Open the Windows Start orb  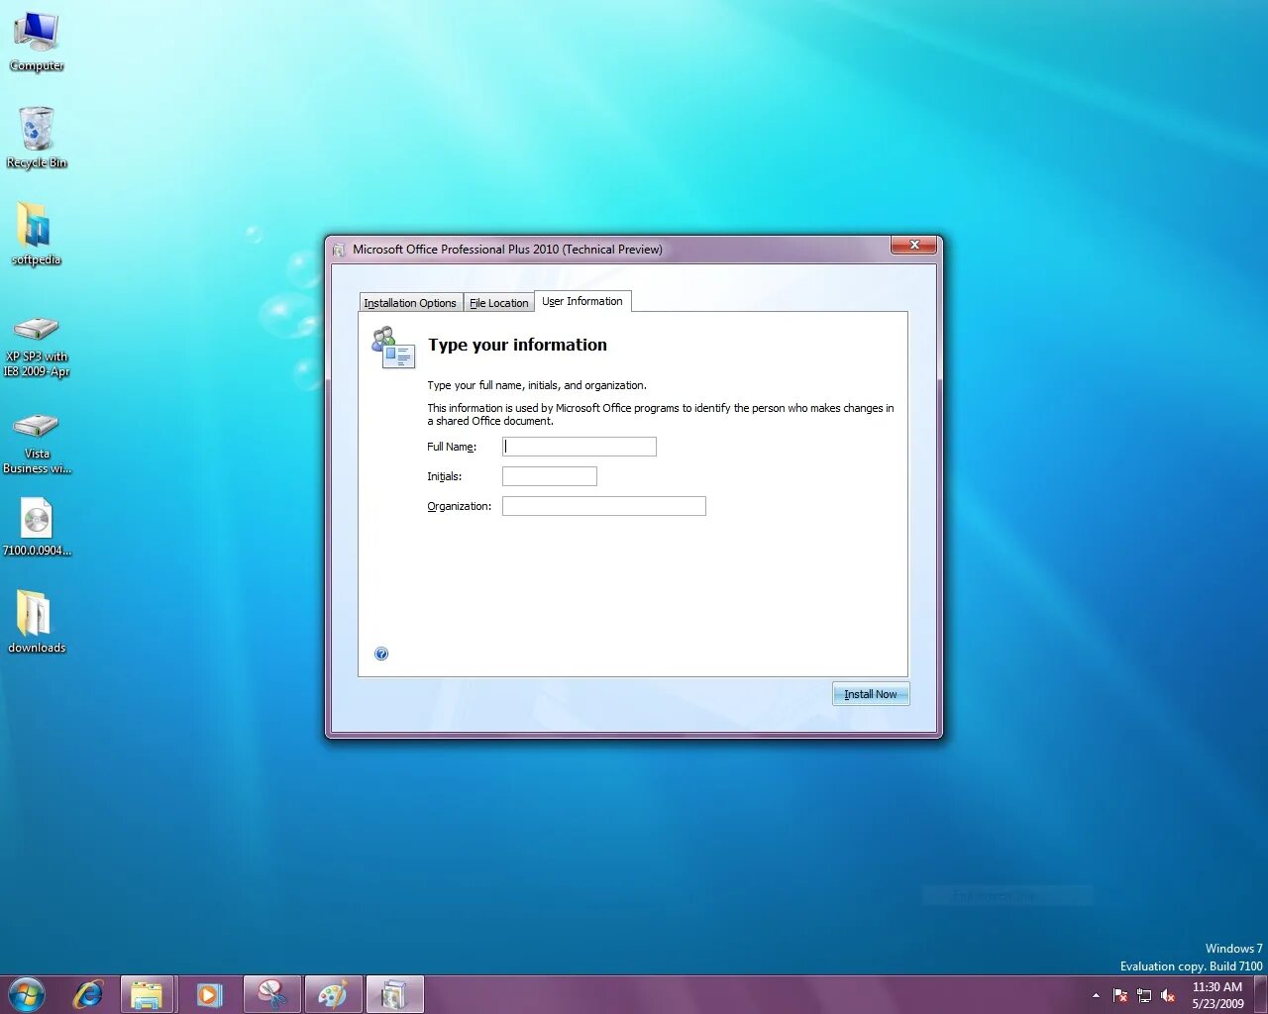point(27,994)
